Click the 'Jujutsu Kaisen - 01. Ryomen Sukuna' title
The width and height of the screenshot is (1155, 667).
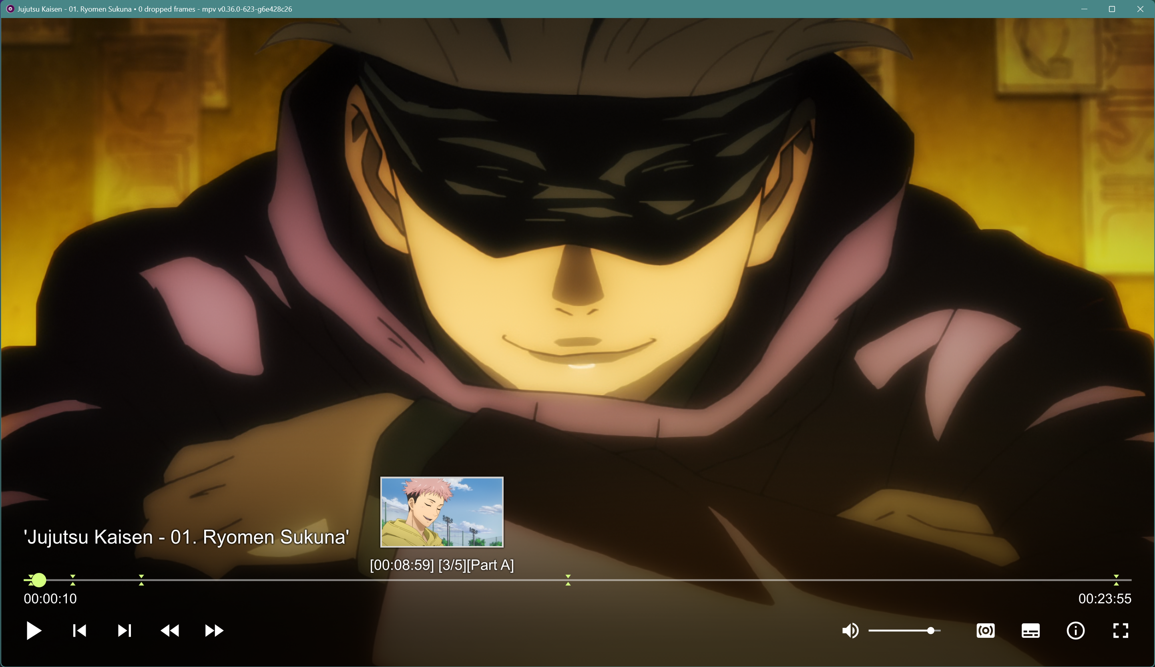point(186,537)
